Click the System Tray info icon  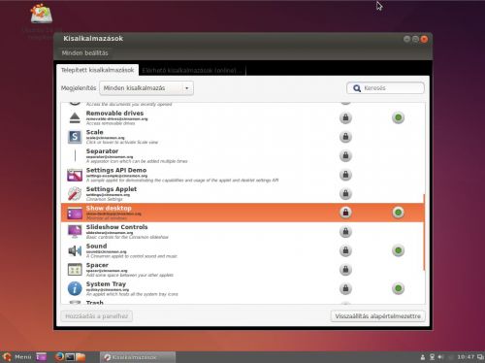75,288
